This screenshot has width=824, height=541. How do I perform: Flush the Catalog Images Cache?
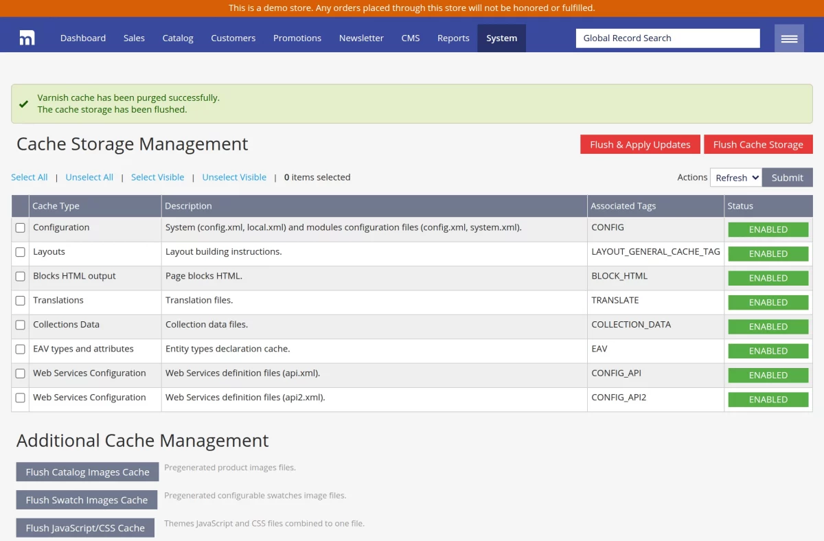pyautogui.click(x=87, y=472)
